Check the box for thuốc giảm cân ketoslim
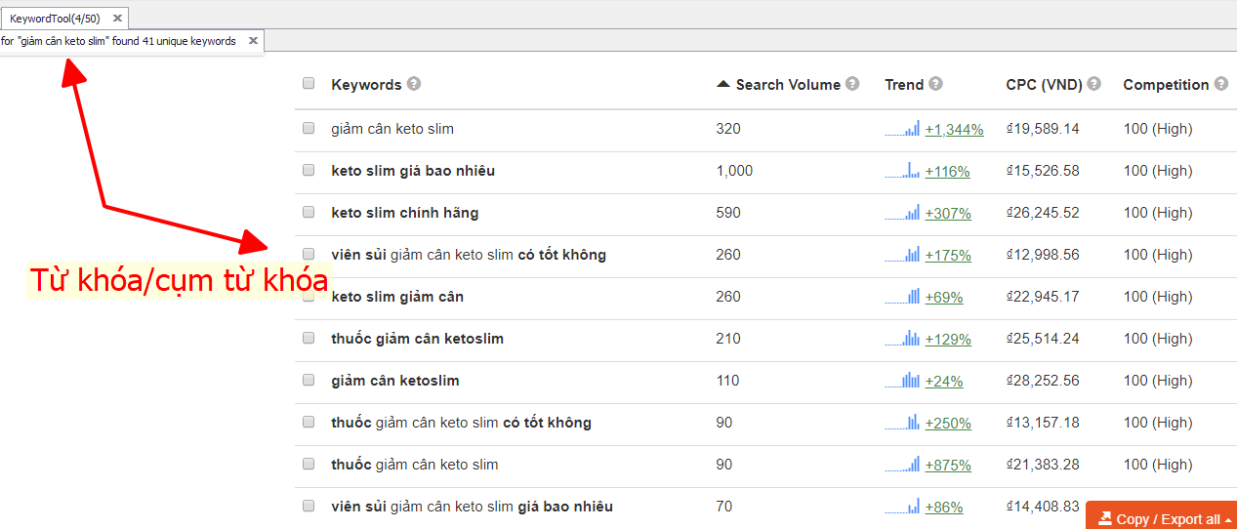1237x529 pixels. (309, 338)
